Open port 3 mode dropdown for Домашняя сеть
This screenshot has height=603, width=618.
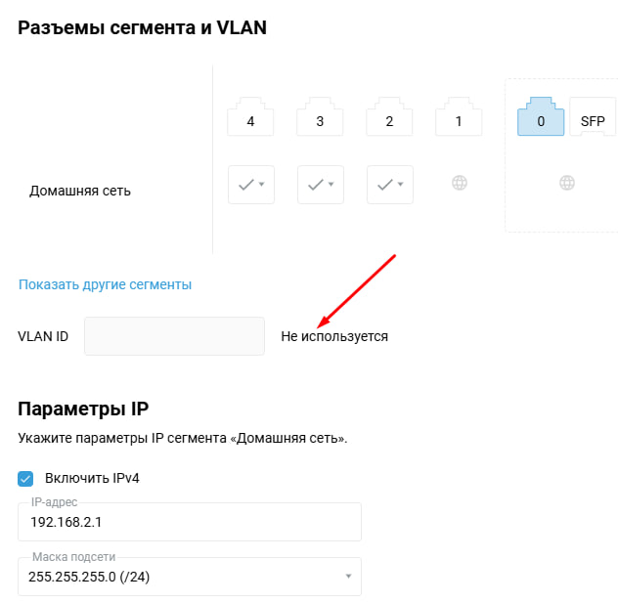(x=321, y=185)
